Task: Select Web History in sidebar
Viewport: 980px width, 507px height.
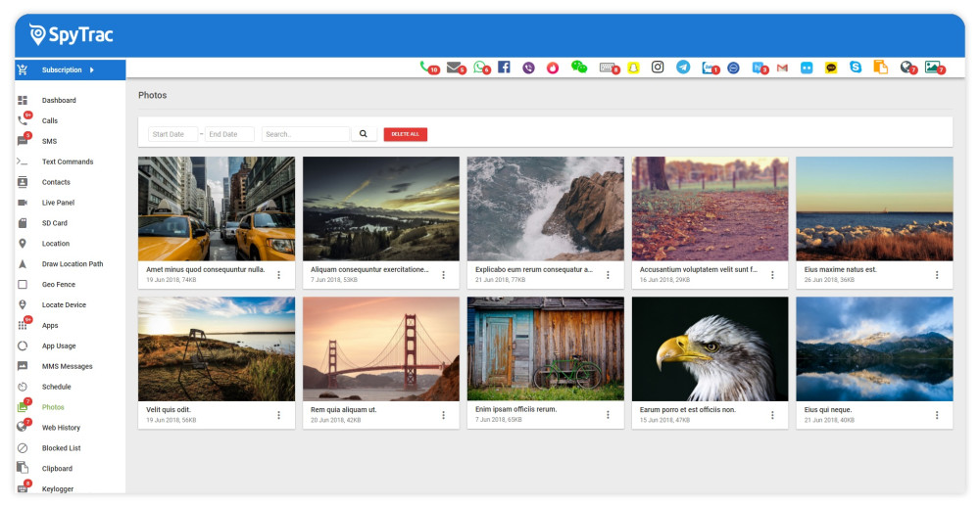Action: (x=61, y=428)
